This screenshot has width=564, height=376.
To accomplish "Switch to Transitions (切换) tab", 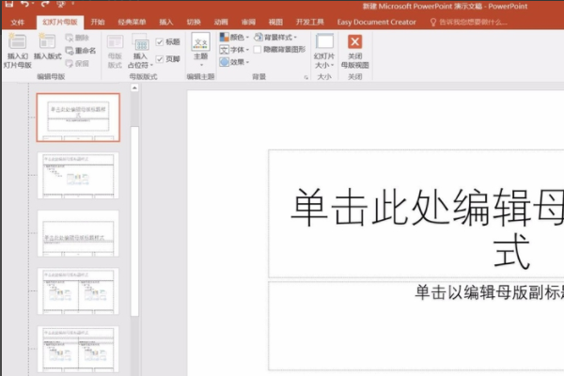I will [194, 23].
